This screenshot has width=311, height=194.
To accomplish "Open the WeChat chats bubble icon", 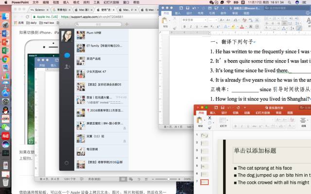I will coord(67,55).
